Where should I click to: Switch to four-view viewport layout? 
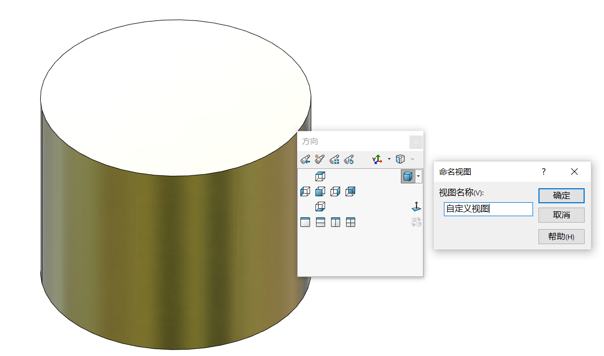click(350, 222)
